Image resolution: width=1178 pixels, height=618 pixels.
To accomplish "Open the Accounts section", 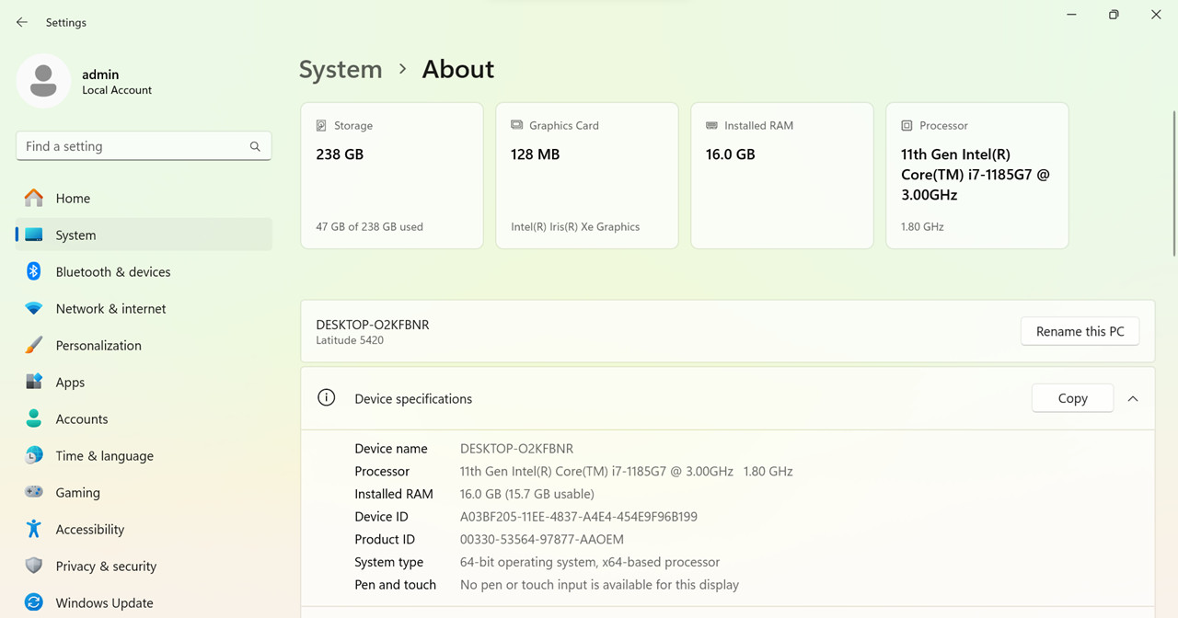I will pyautogui.click(x=144, y=418).
